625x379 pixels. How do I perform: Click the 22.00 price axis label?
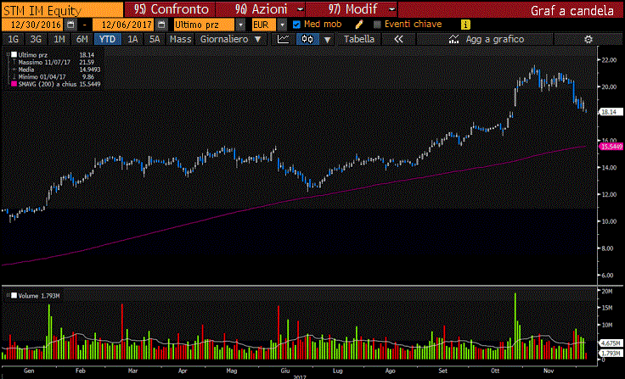point(609,59)
